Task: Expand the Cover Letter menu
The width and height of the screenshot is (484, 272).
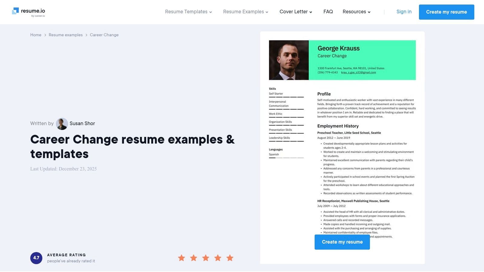Action: coord(296,11)
